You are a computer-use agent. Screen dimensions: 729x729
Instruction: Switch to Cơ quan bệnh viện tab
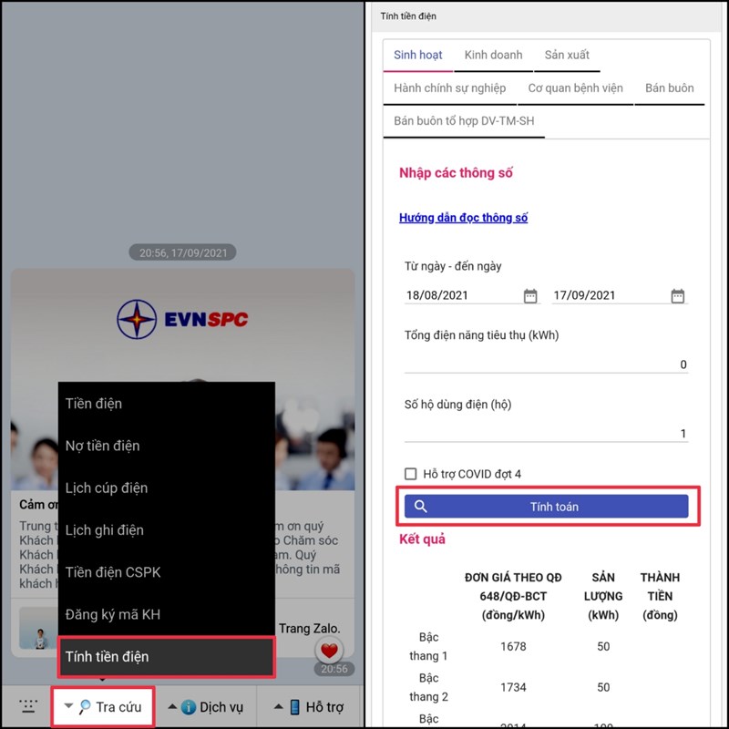click(x=575, y=88)
